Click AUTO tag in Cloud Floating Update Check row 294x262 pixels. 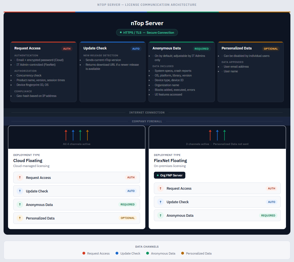[131, 191]
